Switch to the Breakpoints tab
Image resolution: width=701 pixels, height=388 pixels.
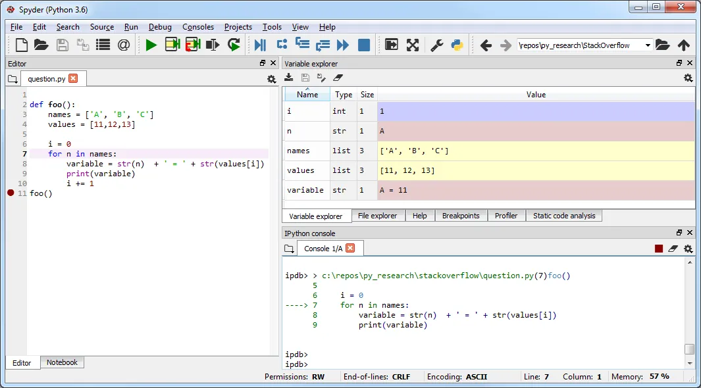pyautogui.click(x=461, y=216)
